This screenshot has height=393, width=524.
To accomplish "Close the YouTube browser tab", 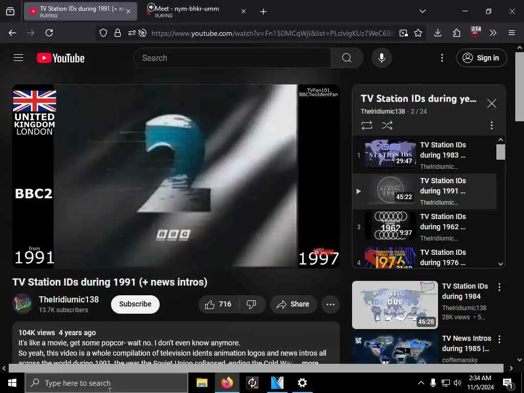I will coord(128,11).
